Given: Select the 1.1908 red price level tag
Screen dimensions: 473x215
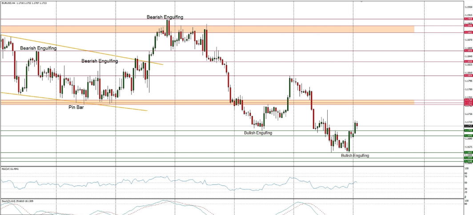Looking at the screenshot, I should coord(468,19).
